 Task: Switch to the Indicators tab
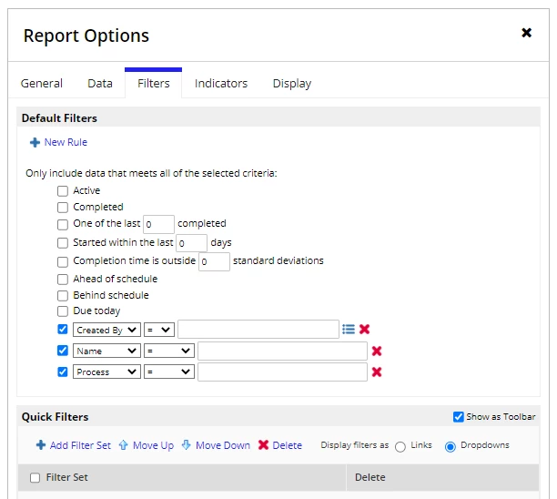(x=221, y=83)
